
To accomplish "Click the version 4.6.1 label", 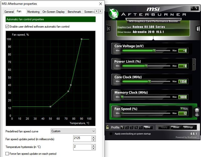I will point(193,134).
